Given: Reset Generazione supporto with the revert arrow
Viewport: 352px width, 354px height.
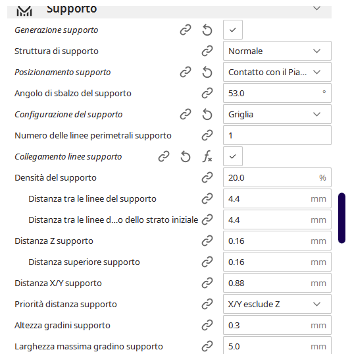Looking at the screenshot, I should tap(207, 30).
